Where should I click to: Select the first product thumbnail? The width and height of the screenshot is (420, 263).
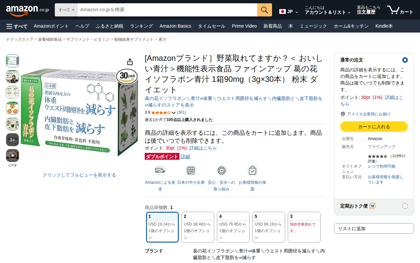[12, 61]
